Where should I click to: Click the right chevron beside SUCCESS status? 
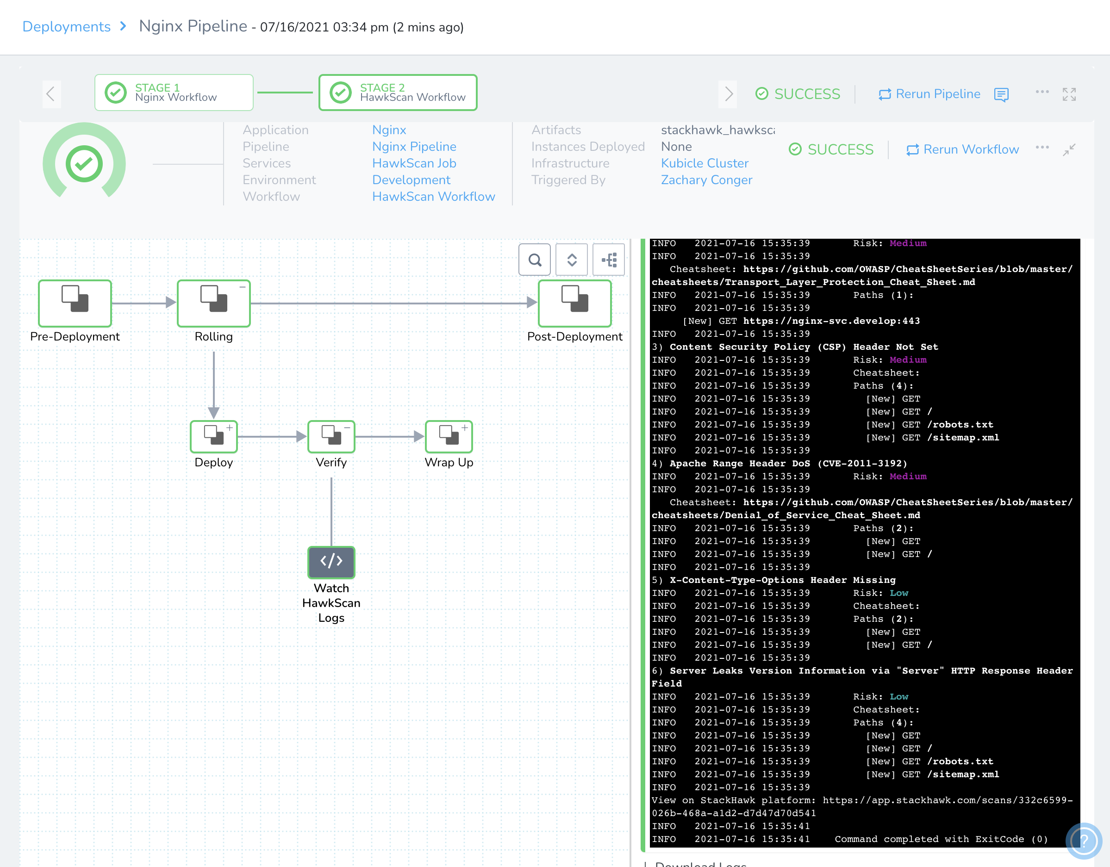pos(729,94)
